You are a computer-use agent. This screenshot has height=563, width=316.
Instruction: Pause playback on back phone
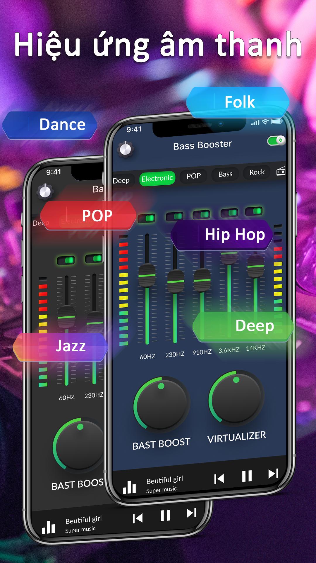click(165, 515)
